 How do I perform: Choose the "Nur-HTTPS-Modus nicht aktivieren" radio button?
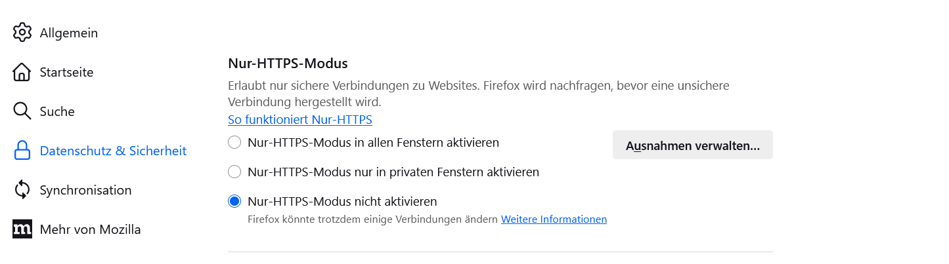coord(234,201)
